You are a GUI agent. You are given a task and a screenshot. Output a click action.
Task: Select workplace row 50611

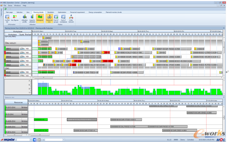click(x=18, y=49)
